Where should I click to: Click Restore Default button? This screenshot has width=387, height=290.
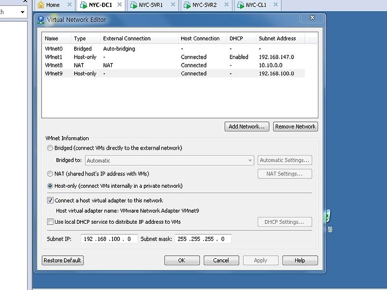click(x=63, y=260)
